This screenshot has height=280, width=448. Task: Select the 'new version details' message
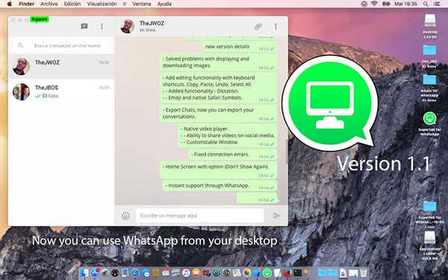tap(240, 47)
